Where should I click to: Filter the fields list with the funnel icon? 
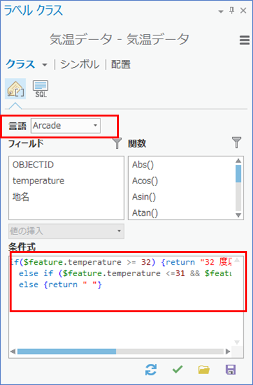(117, 143)
